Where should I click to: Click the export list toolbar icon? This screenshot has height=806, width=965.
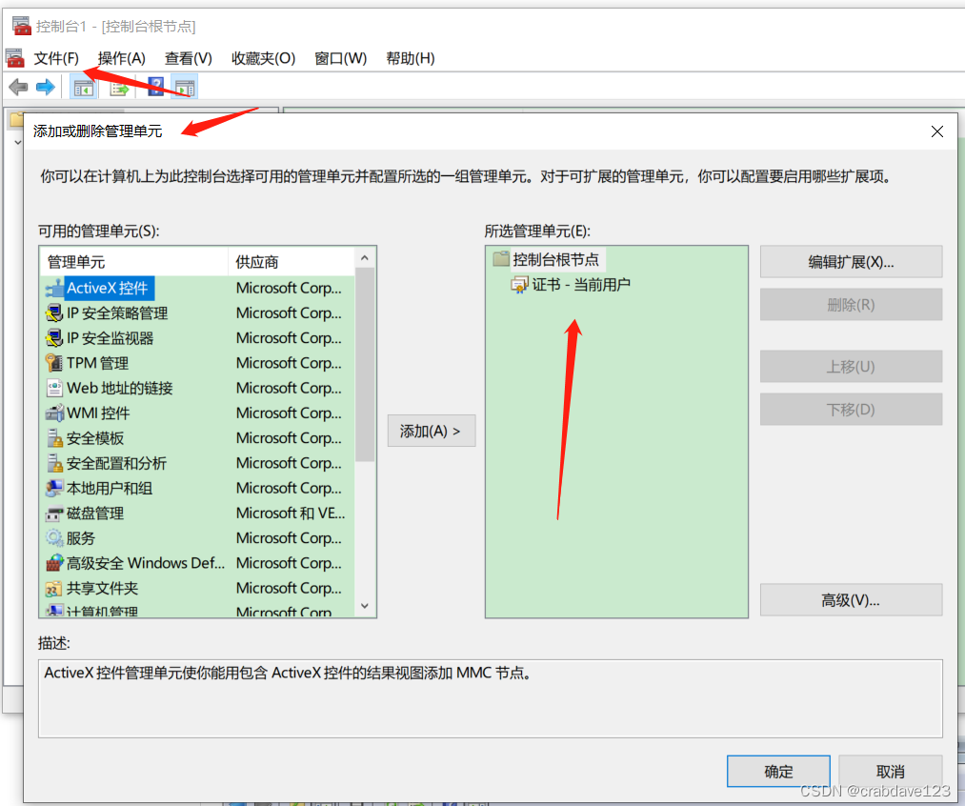click(x=119, y=88)
